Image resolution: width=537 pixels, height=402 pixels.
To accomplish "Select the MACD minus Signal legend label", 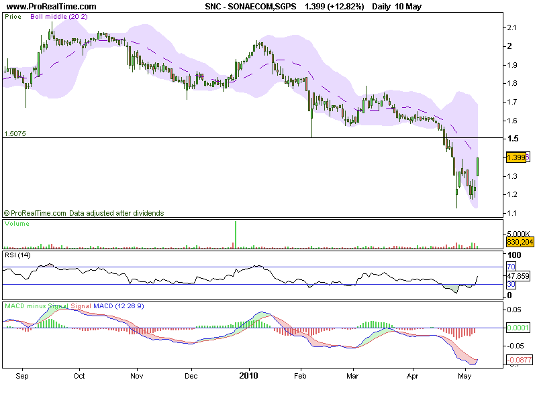I will (x=37, y=306).
